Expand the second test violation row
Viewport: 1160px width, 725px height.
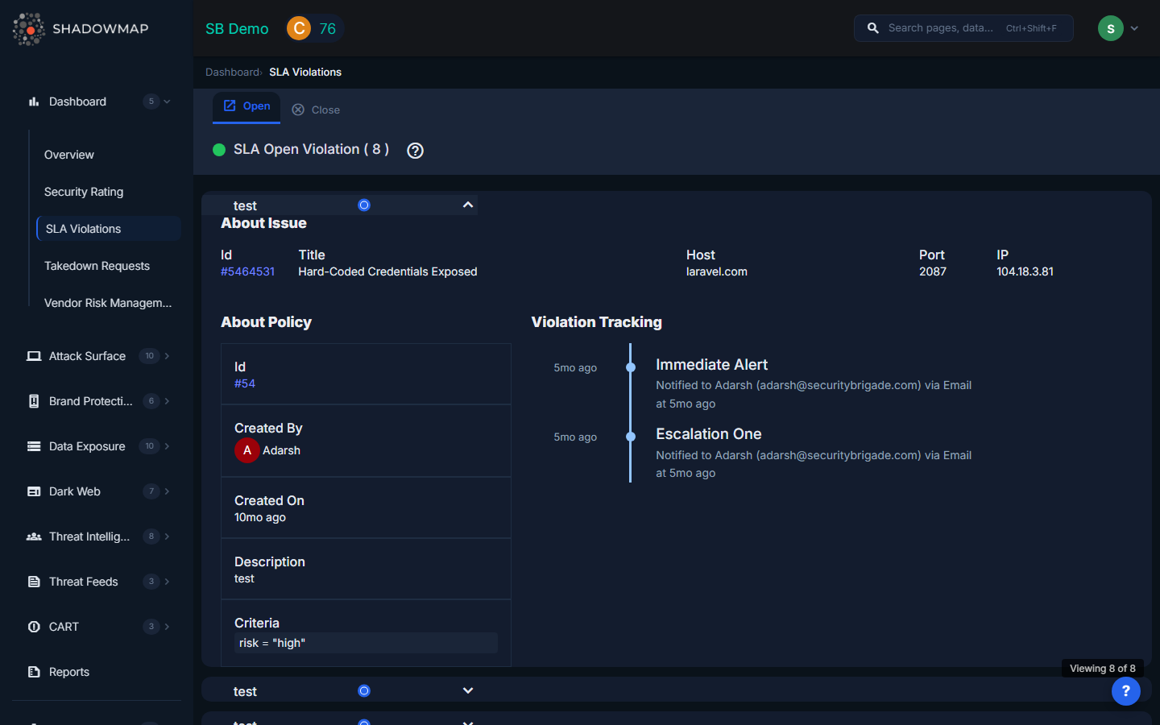click(467, 691)
